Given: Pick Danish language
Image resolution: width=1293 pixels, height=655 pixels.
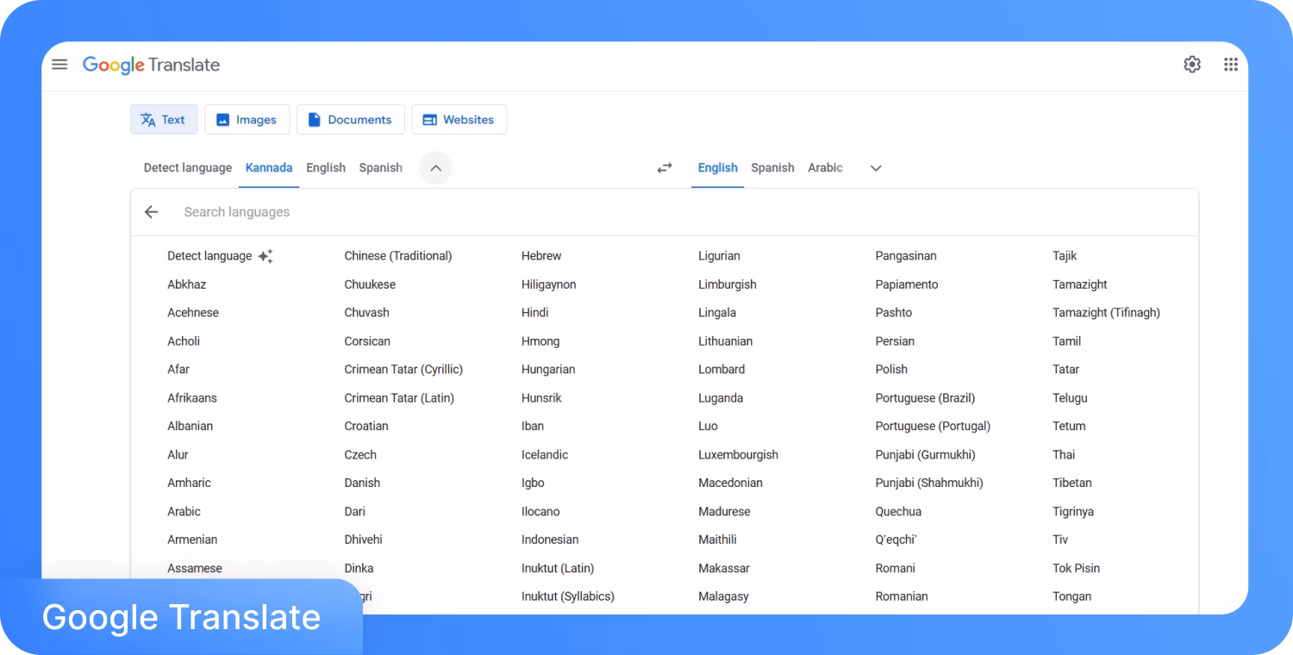Looking at the screenshot, I should [362, 483].
